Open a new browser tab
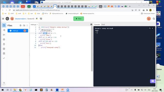 coord(130,6)
